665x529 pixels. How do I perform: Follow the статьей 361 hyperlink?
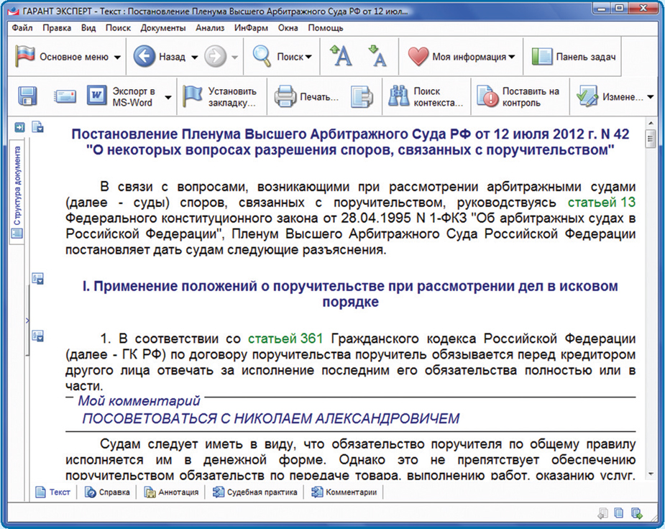coord(285,339)
